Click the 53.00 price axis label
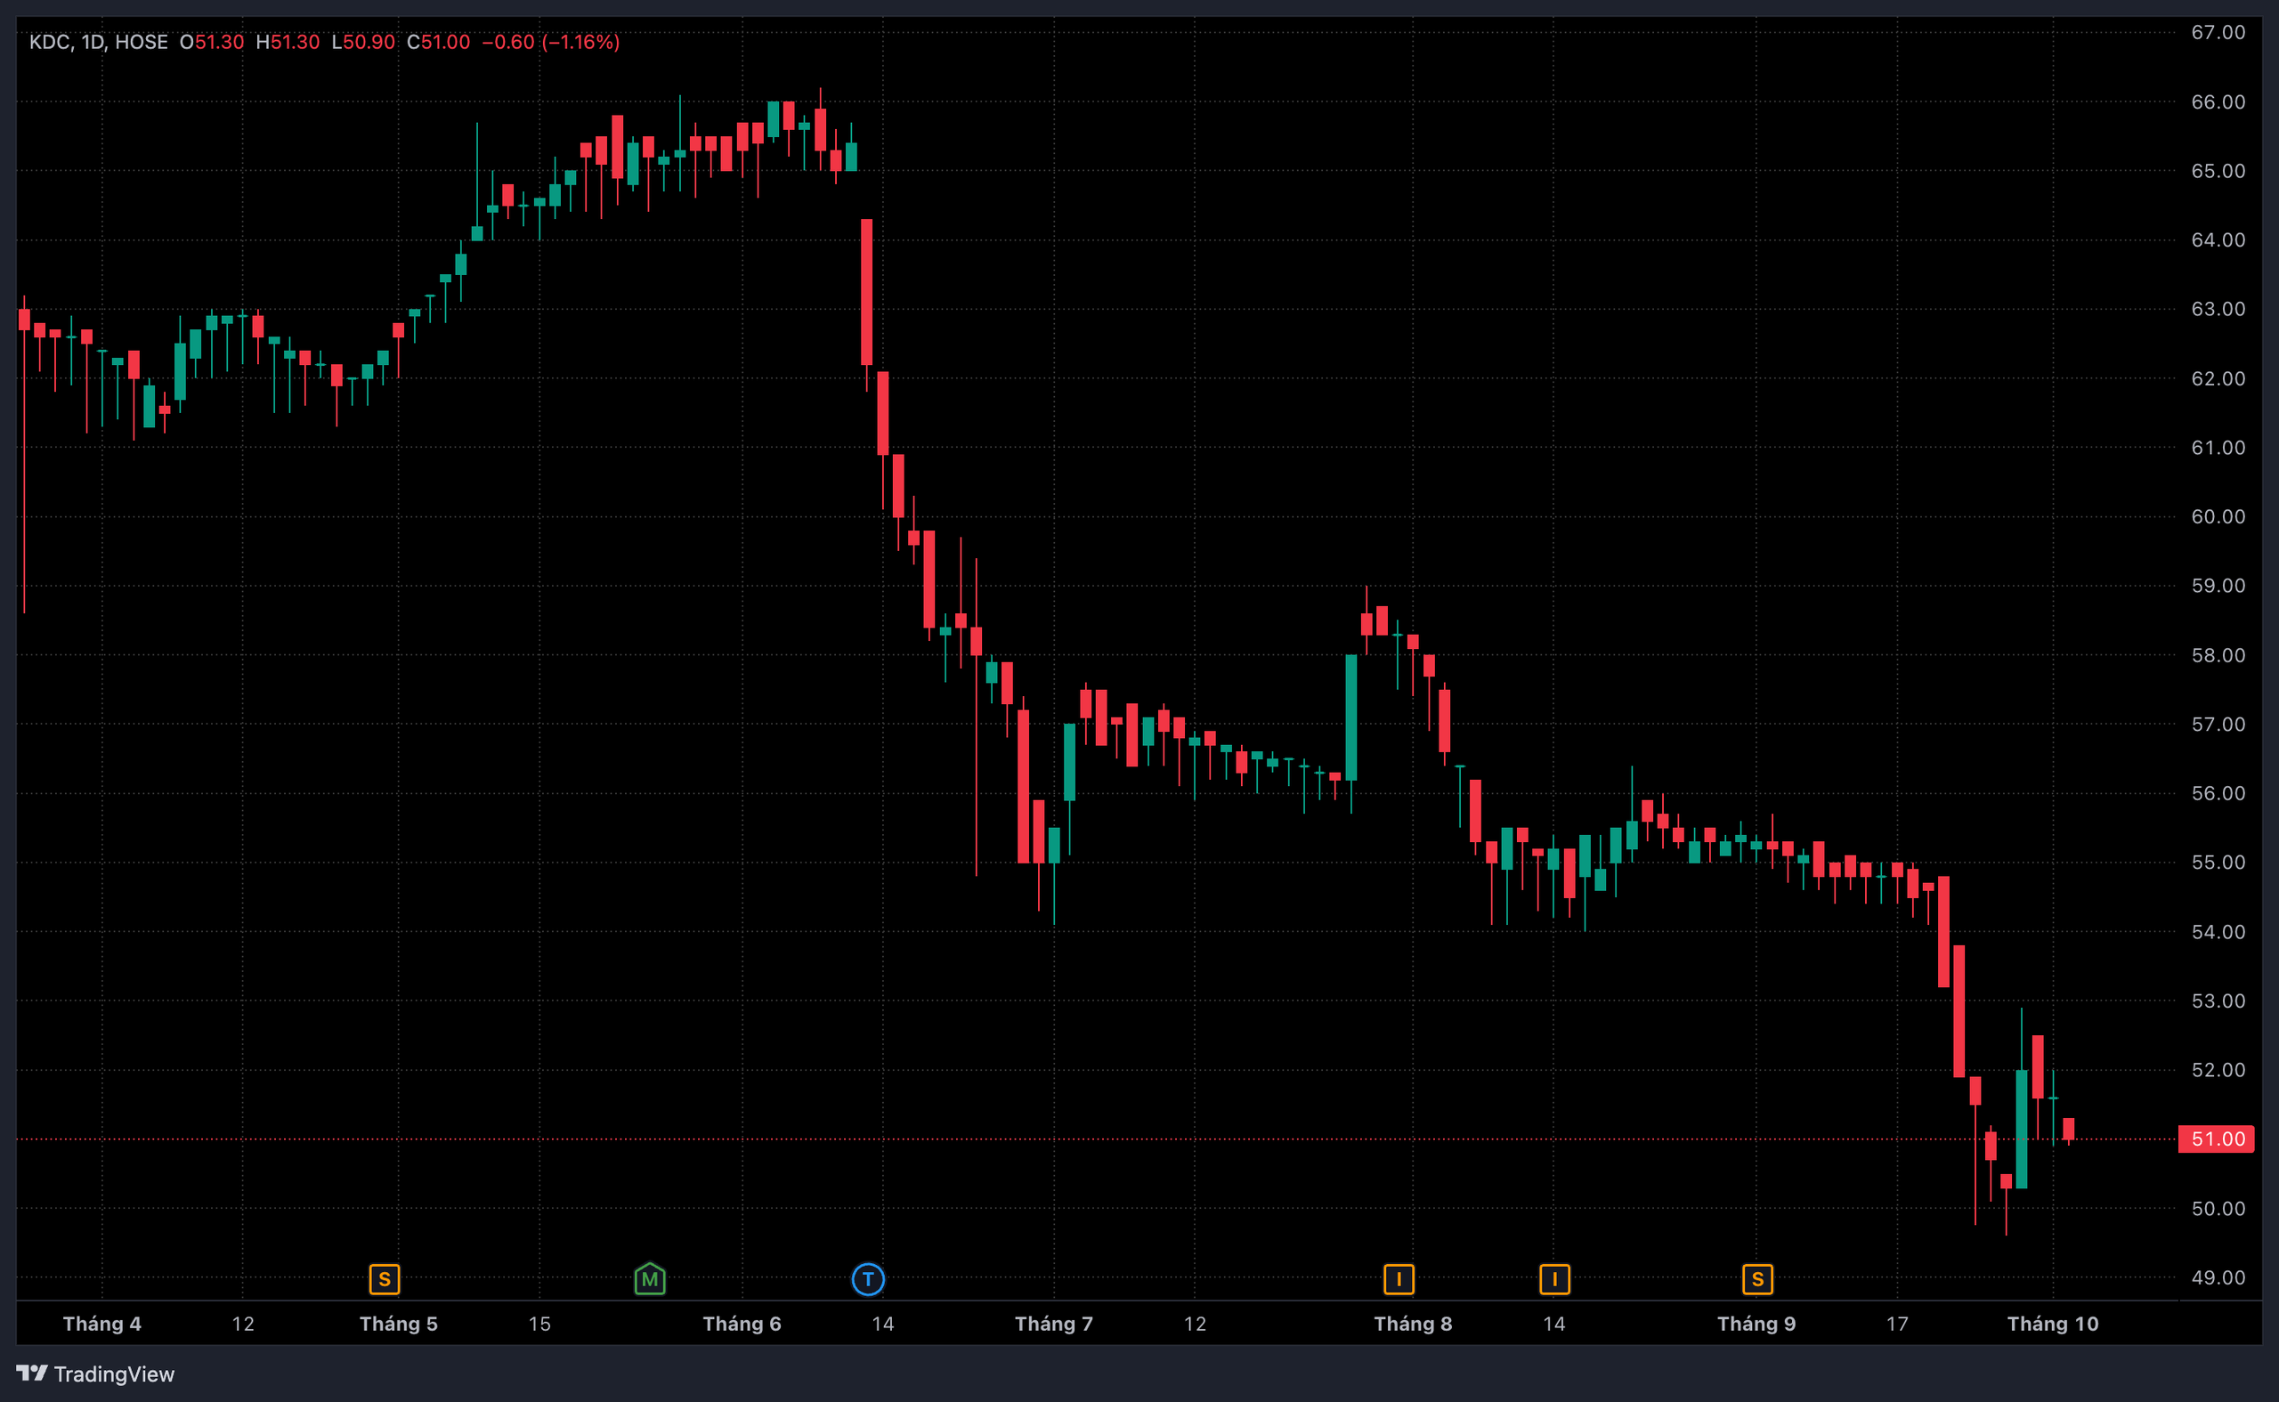 [x=2218, y=1001]
